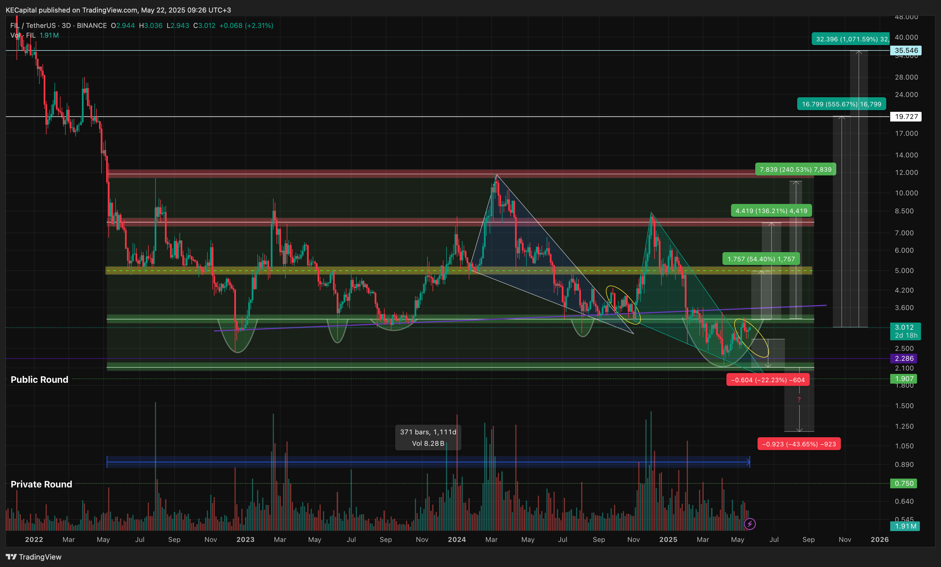The height and width of the screenshot is (567, 941).
Task: Click the 2022 label on time axis
Action: point(34,540)
